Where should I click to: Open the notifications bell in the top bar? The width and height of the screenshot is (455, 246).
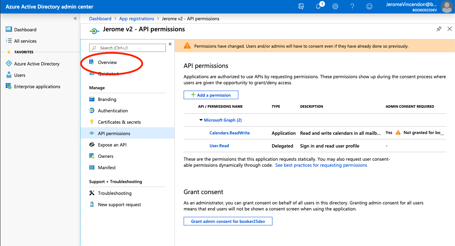click(x=318, y=6)
